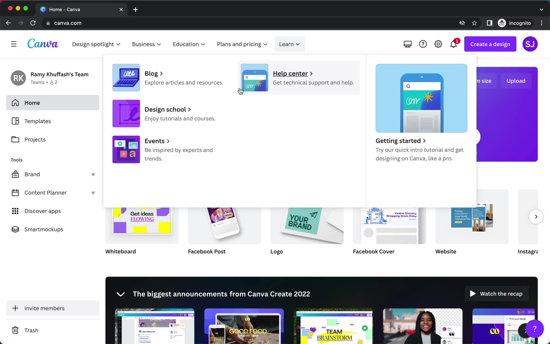This screenshot has width=550, height=344.
Task: Select the Website design thumbnail
Action: tap(472, 217)
